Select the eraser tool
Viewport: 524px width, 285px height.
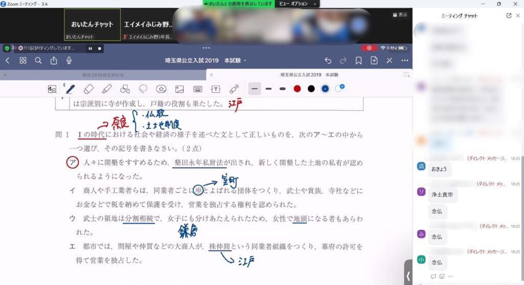tap(88, 89)
